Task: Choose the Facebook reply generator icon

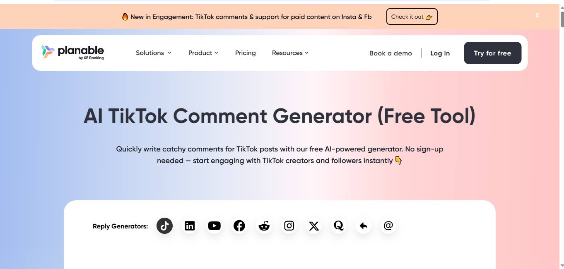Action: point(239,226)
